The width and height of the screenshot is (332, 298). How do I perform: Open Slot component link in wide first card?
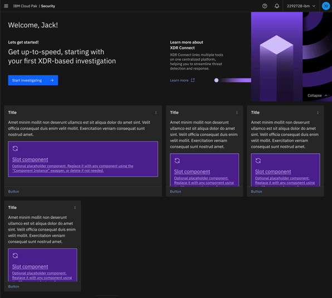coord(30,159)
